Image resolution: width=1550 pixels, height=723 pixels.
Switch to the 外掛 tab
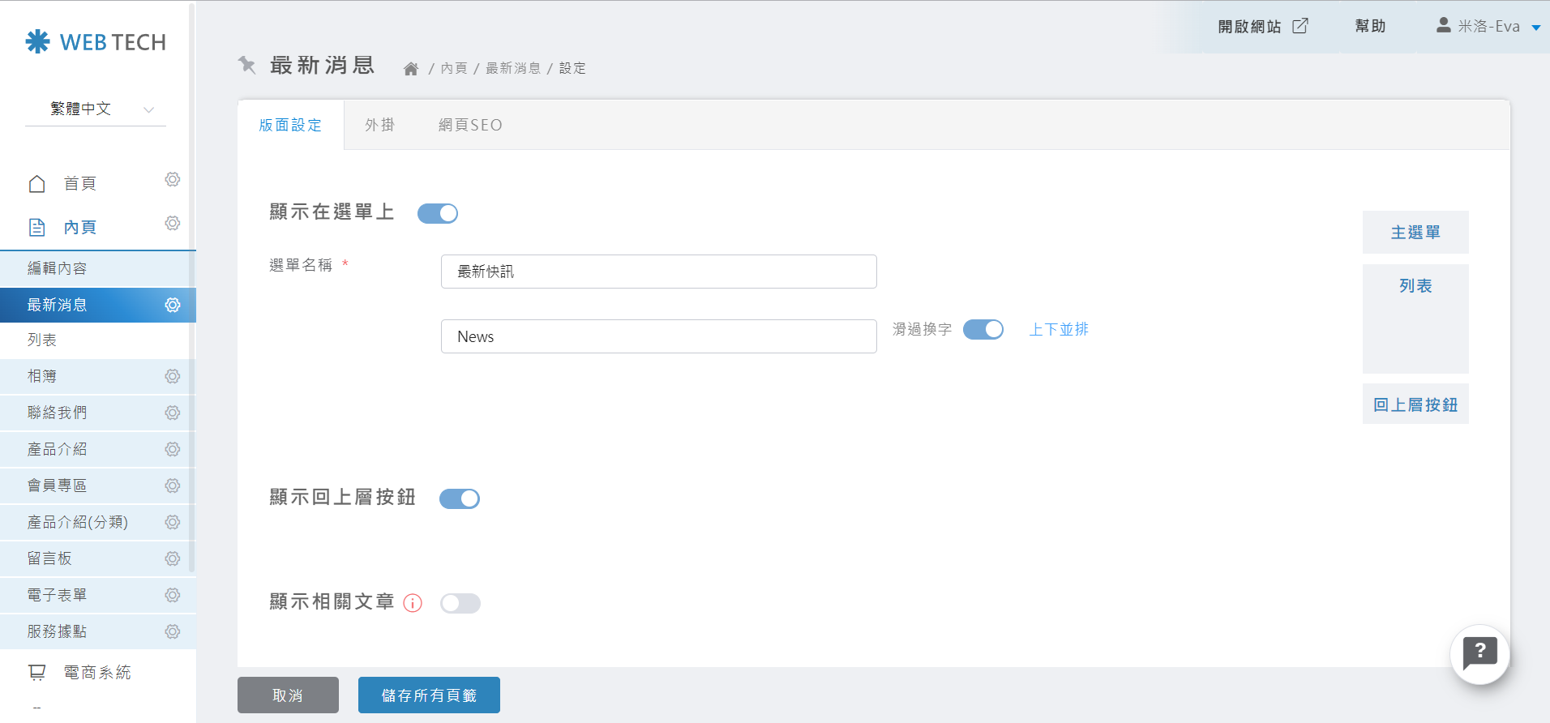(379, 125)
